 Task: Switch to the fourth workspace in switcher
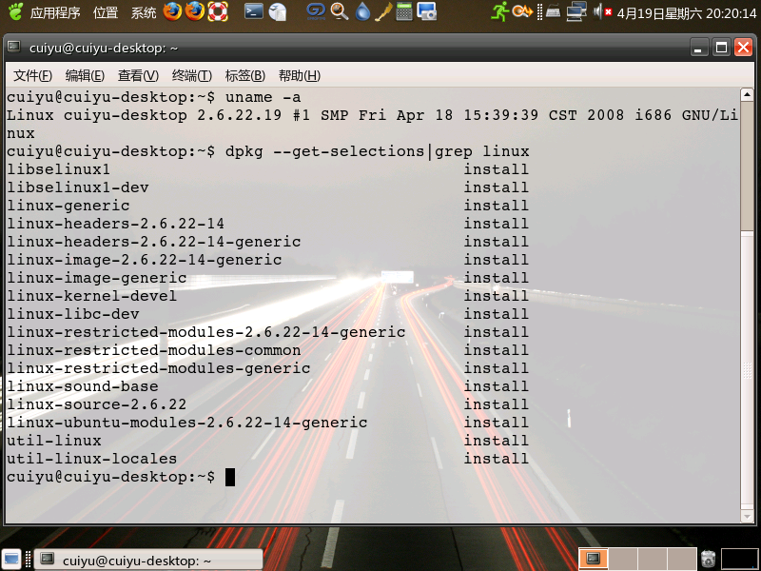682,560
